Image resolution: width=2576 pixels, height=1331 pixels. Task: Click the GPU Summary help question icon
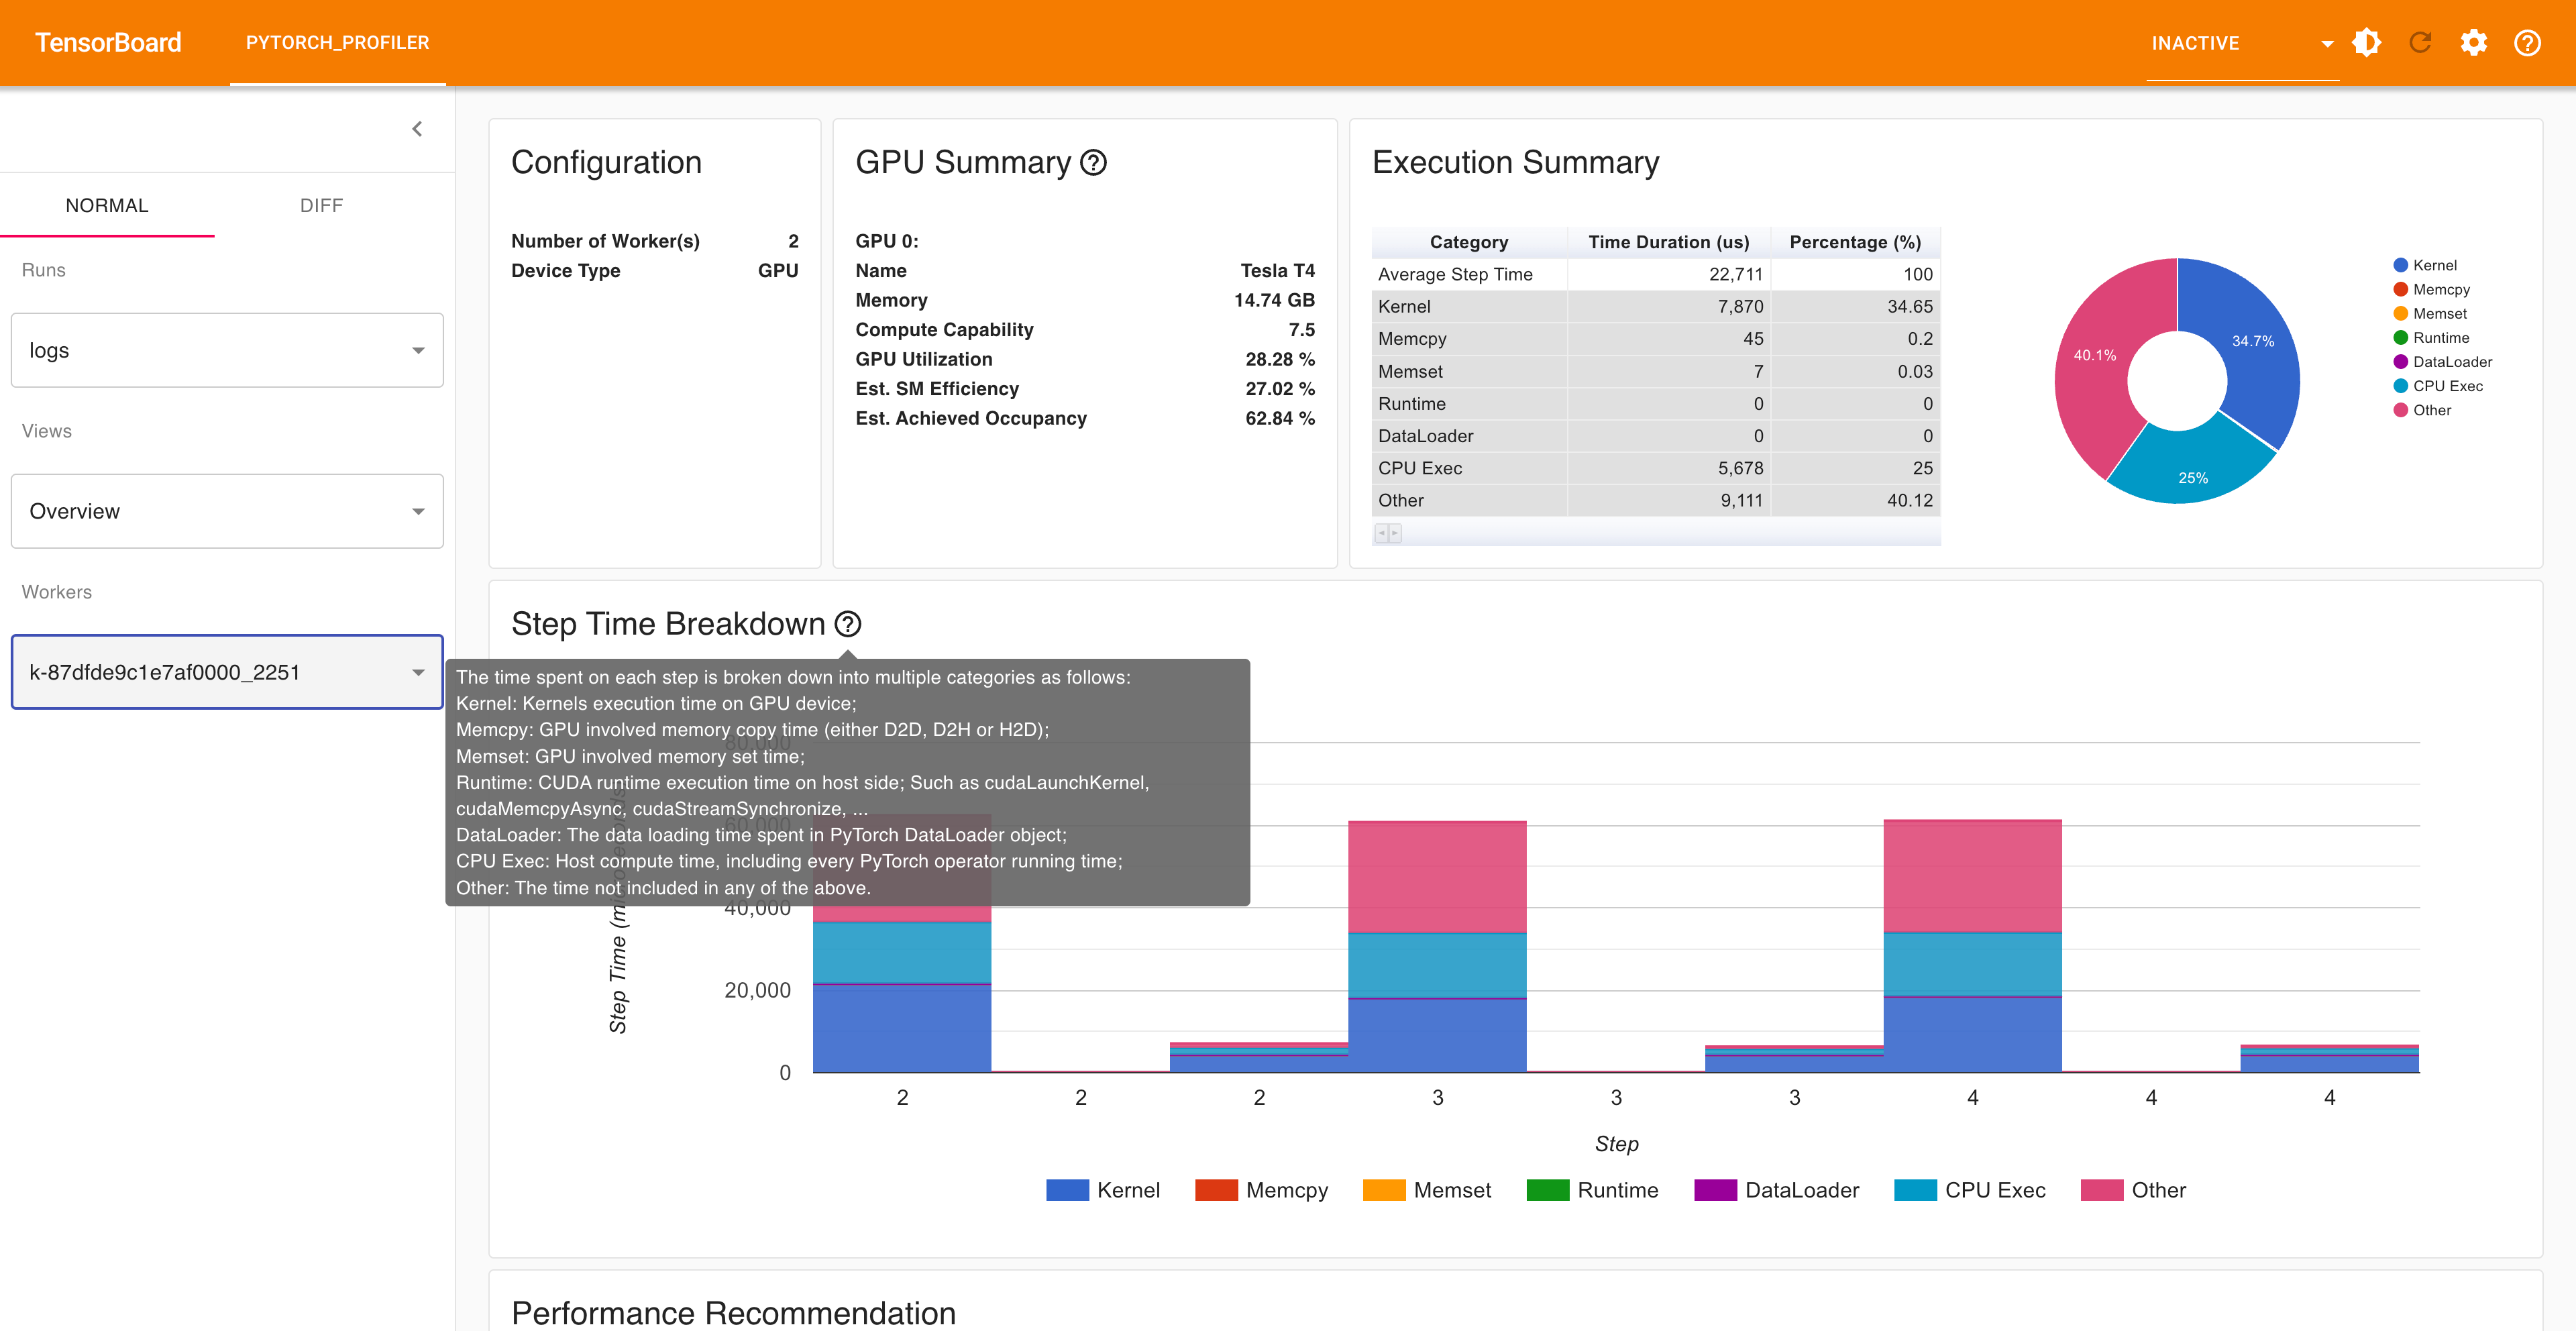tap(1094, 162)
